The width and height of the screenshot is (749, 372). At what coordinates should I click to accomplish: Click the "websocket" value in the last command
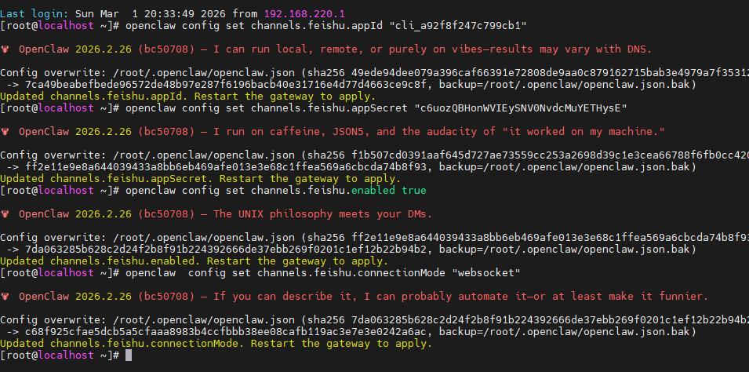point(485,273)
